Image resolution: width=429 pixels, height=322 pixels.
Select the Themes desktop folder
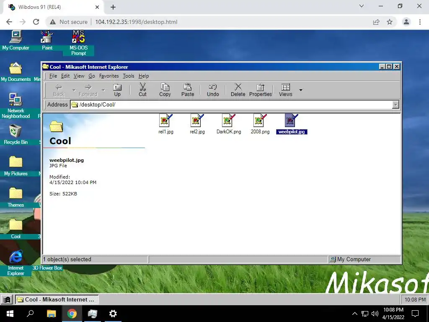[16, 198]
